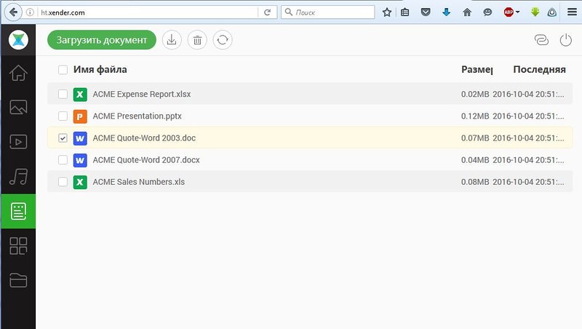Reload the page with browser refresh icon
Screen dimensions: 582x329
[x=267, y=12]
